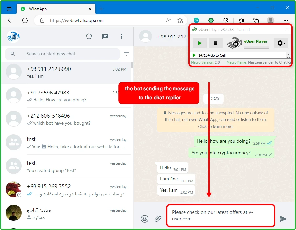
Task: Click the search magnifier icon
Action: 13,54
